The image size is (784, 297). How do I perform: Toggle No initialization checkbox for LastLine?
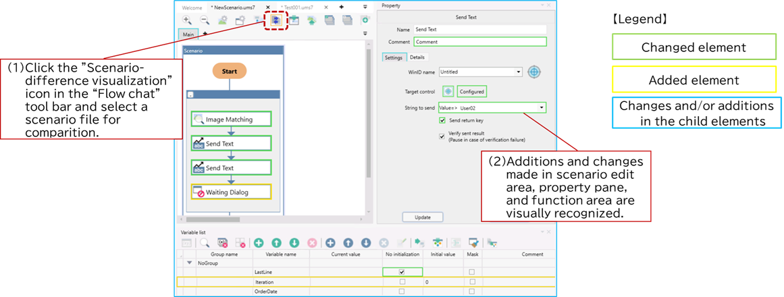click(402, 271)
